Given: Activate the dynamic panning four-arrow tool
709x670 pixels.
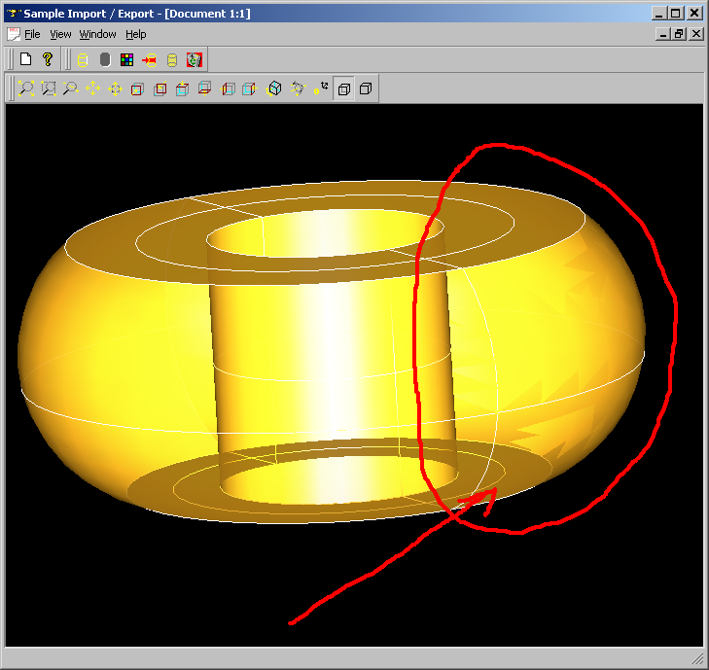Looking at the screenshot, I should point(92,89).
